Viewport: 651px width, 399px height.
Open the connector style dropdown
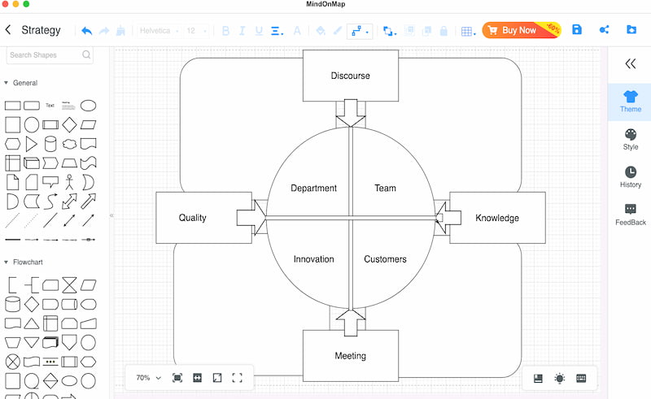360,31
